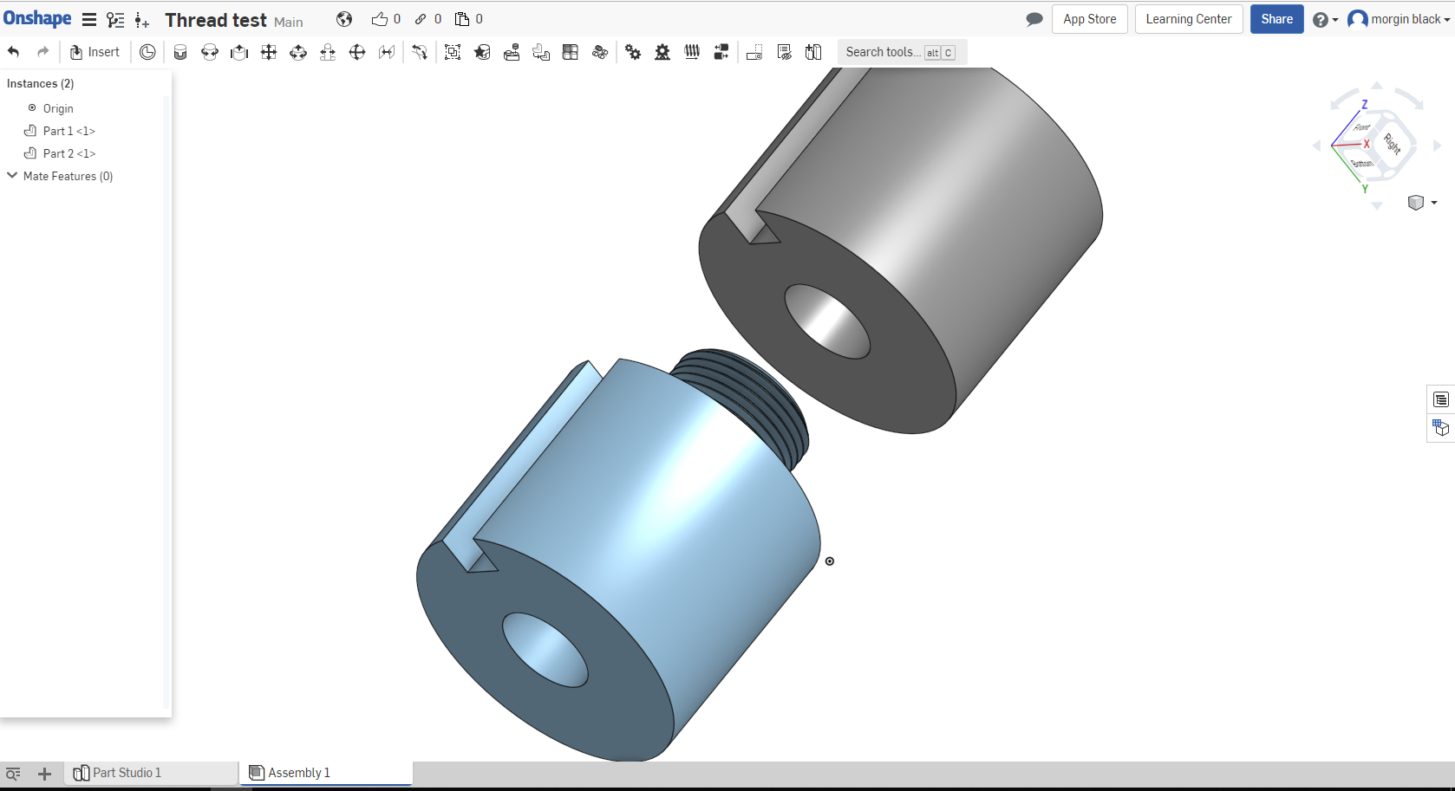Open the App Store
1455x791 pixels.
tap(1090, 19)
